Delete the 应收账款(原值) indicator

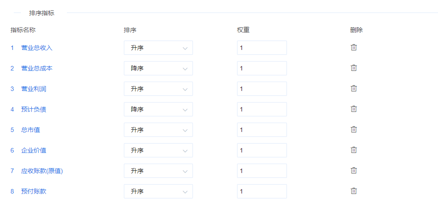tap(354, 170)
